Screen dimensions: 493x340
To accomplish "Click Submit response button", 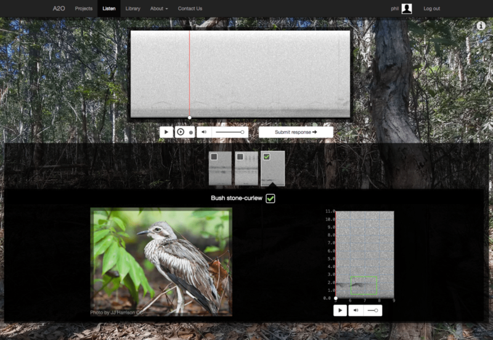I will coord(296,132).
